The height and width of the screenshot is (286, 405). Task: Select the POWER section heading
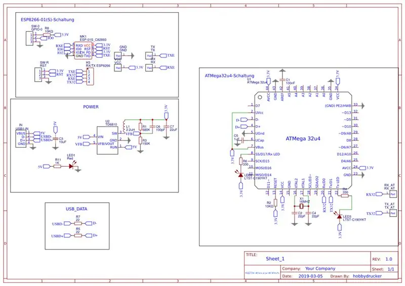[x=91, y=107]
